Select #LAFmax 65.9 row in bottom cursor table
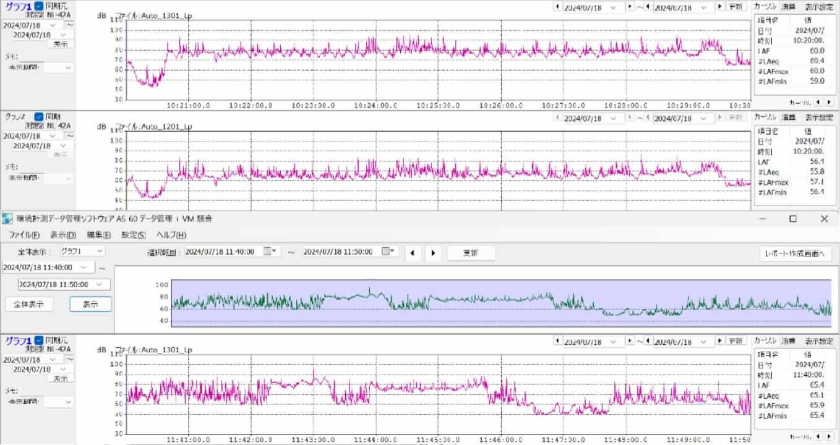840x445 pixels. pyautogui.click(x=794, y=405)
